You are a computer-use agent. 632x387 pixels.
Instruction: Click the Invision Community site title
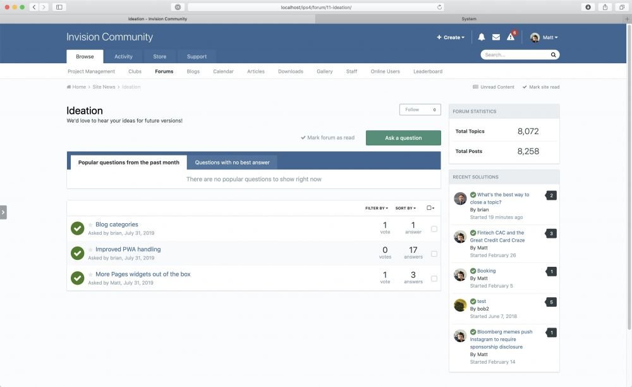tap(109, 37)
